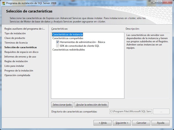Click the SQL Server setup title bar icon
The height and width of the screenshot is (130, 174).
click(x=3, y=3)
